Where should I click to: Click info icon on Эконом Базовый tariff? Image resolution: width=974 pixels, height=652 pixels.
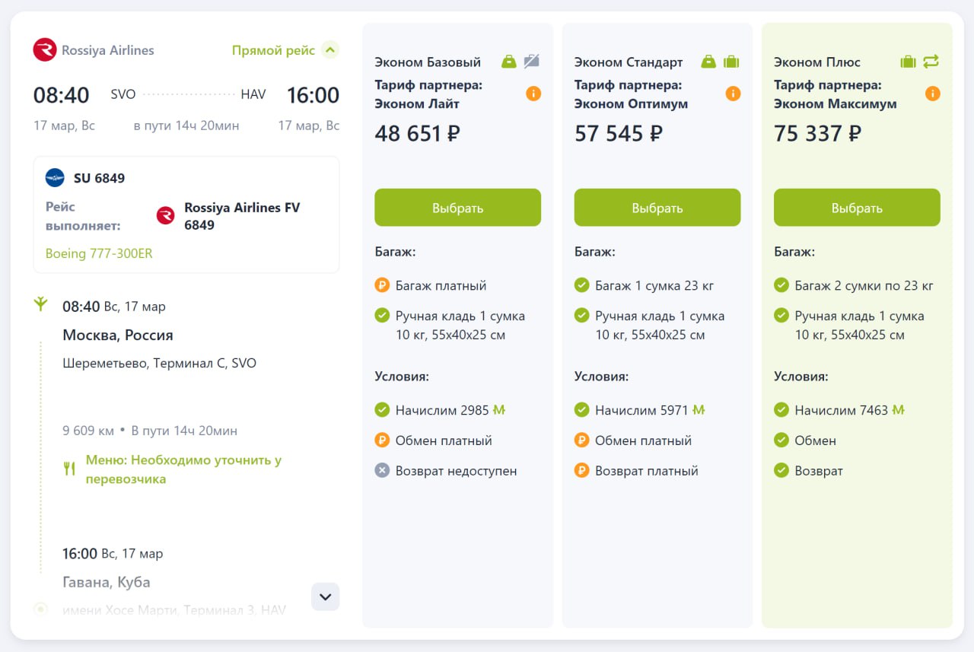coord(533,94)
